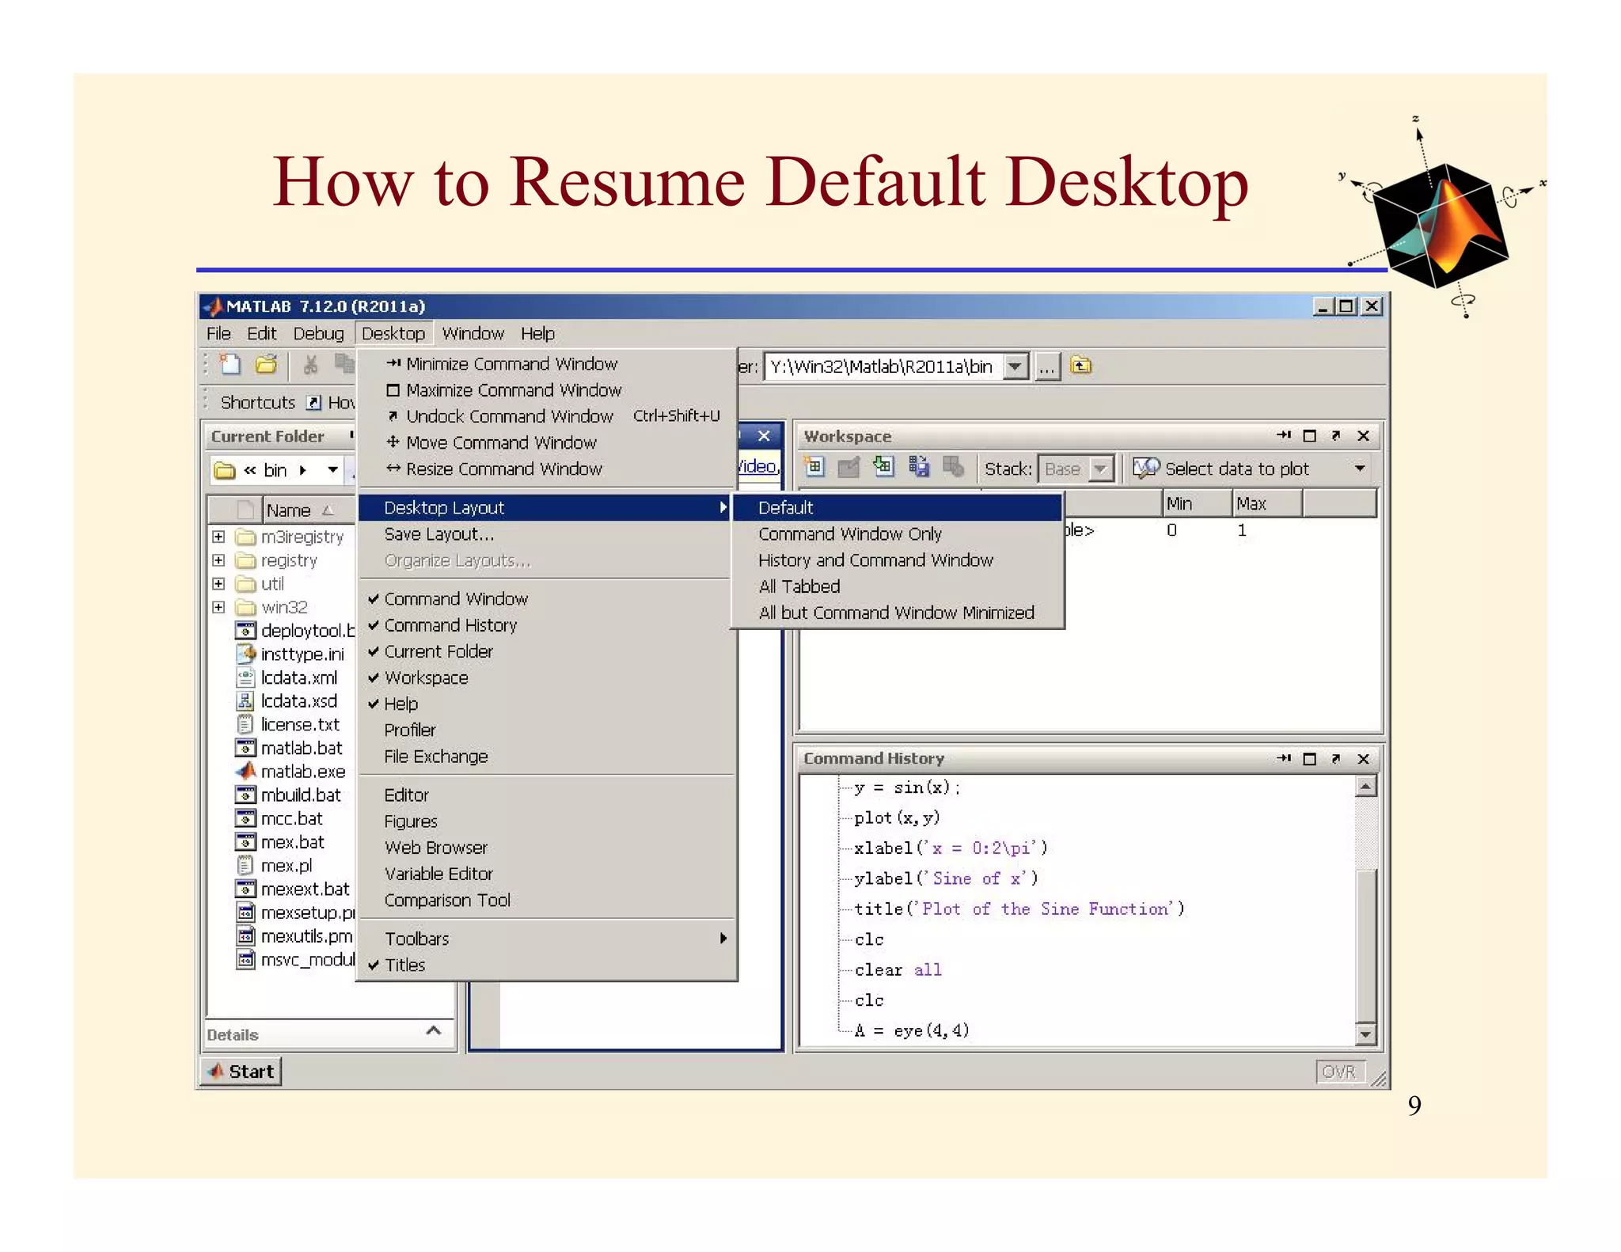This screenshot has height=1252, width=1621.
Task: Choose All but Command Window Minimized
Action: point(898,613)
